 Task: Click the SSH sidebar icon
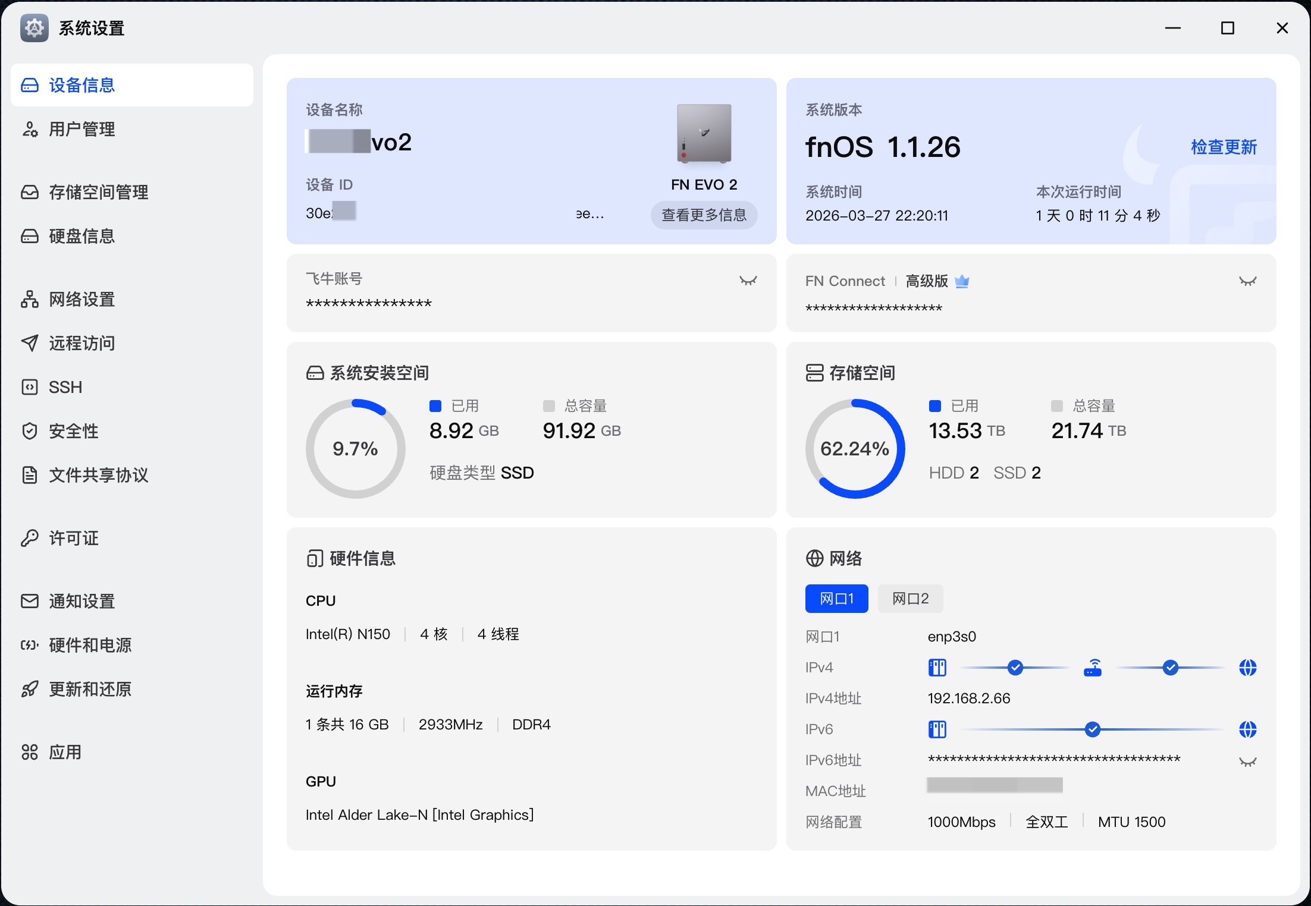click(30, 387)
